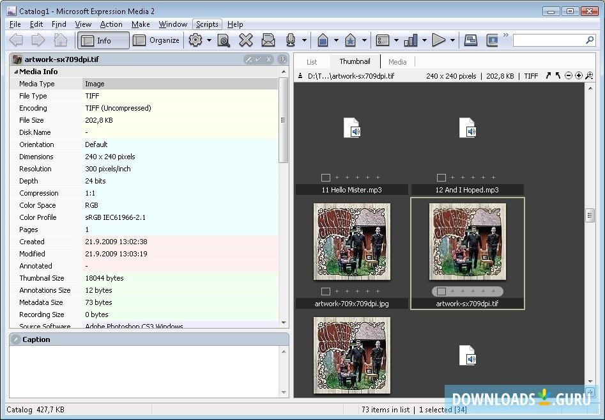Image resolution: width=605 pixels, height=420 pixels.
Task: Click the Organize panel button
Action: tap(157, 40)
